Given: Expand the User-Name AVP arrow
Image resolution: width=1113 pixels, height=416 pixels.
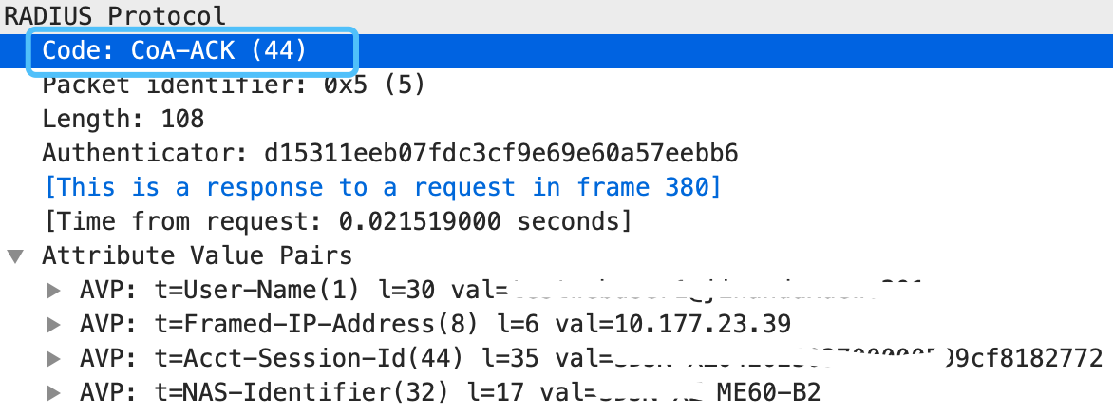Looking at the screenshot, I should (x=53, y=290).
